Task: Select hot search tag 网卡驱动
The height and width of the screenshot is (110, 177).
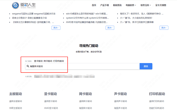Action: [x=48, y=61]
